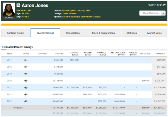Click the 2021 year cell

(9, 88)
